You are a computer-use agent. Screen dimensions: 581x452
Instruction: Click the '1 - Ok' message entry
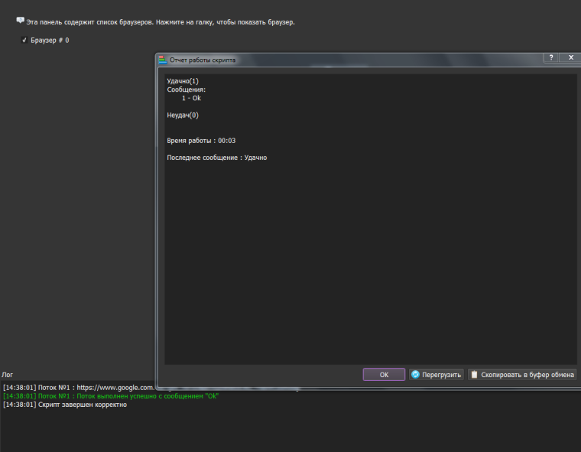191,98
